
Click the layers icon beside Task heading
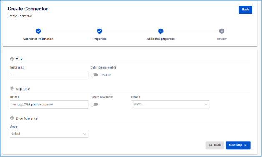click(12, 59)
